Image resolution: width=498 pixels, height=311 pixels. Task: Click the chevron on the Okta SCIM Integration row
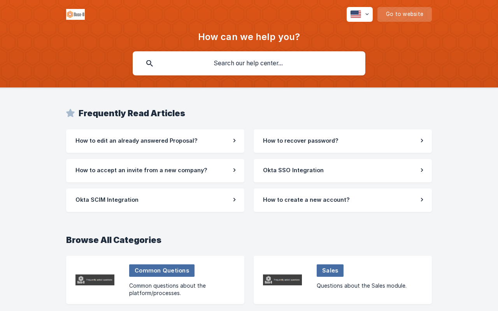pyautogui.click(x=234, y=200)
